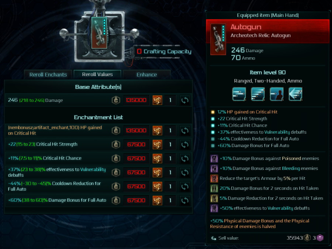The image size is (332, 249).
Task: Click 67500 cost for Cooldown Reduction row
Action: point(136,187)
